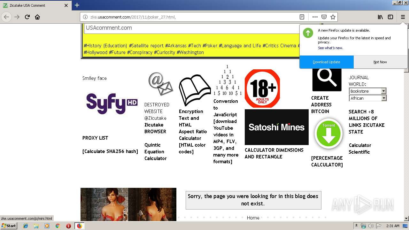The image size is (409, 230).
Task: Toggle Reader View icon
Action: pyautogui.click(x=302, y=17)
